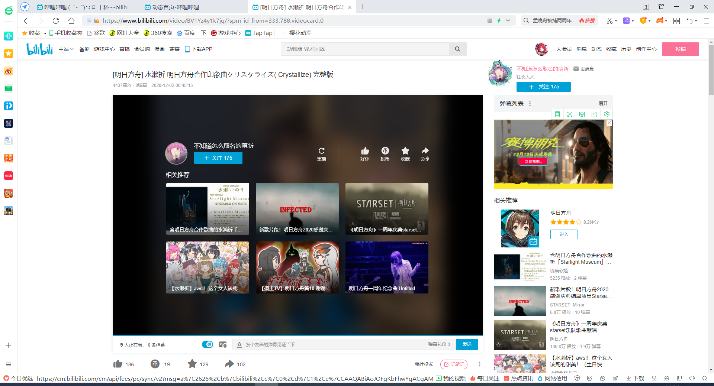Image resolution: width=714 pixels, height=386 pixels.
Task: Open the 直播 nav item
Action: coord(124,49)
